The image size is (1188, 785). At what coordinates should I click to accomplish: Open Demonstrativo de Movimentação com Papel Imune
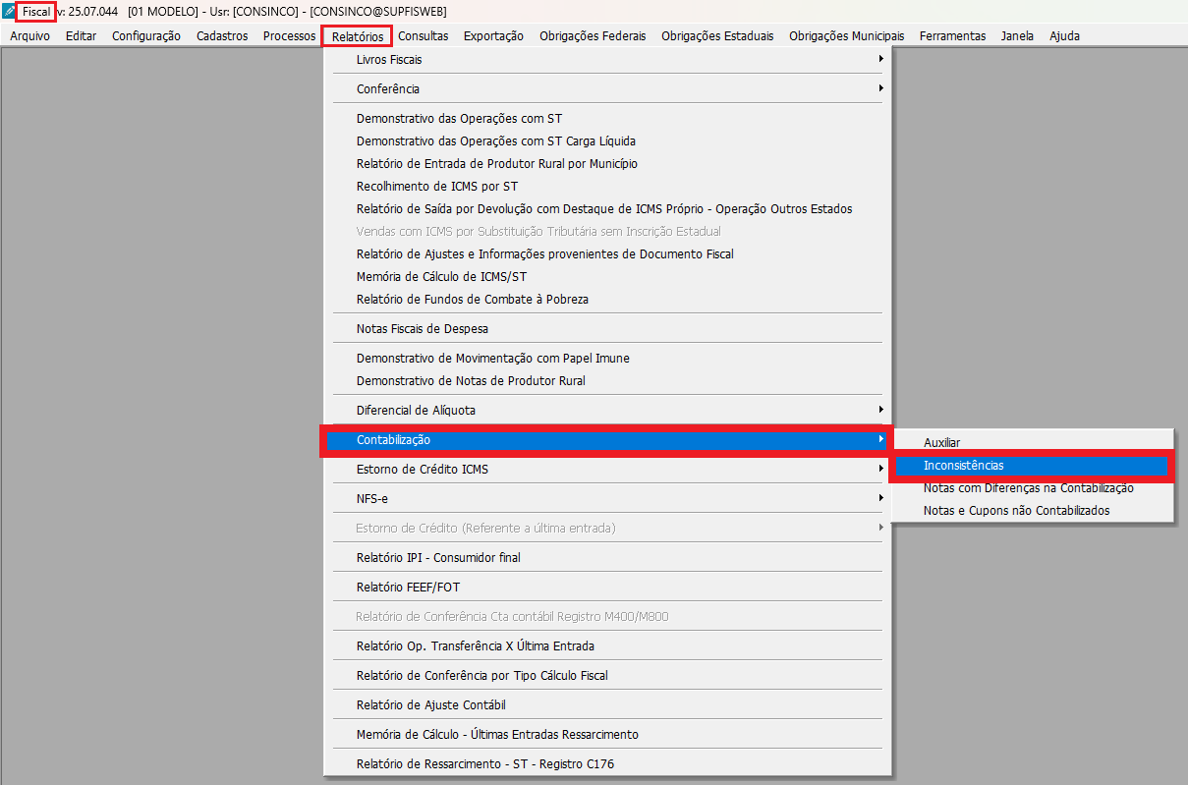pos(607,359)
